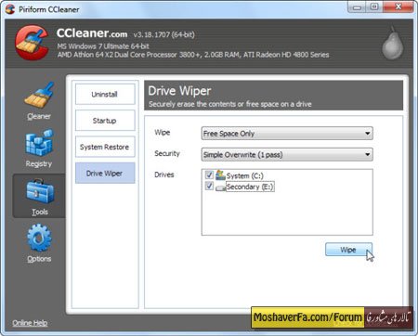
Task: Open the System Restore tab
Action: 105,147
